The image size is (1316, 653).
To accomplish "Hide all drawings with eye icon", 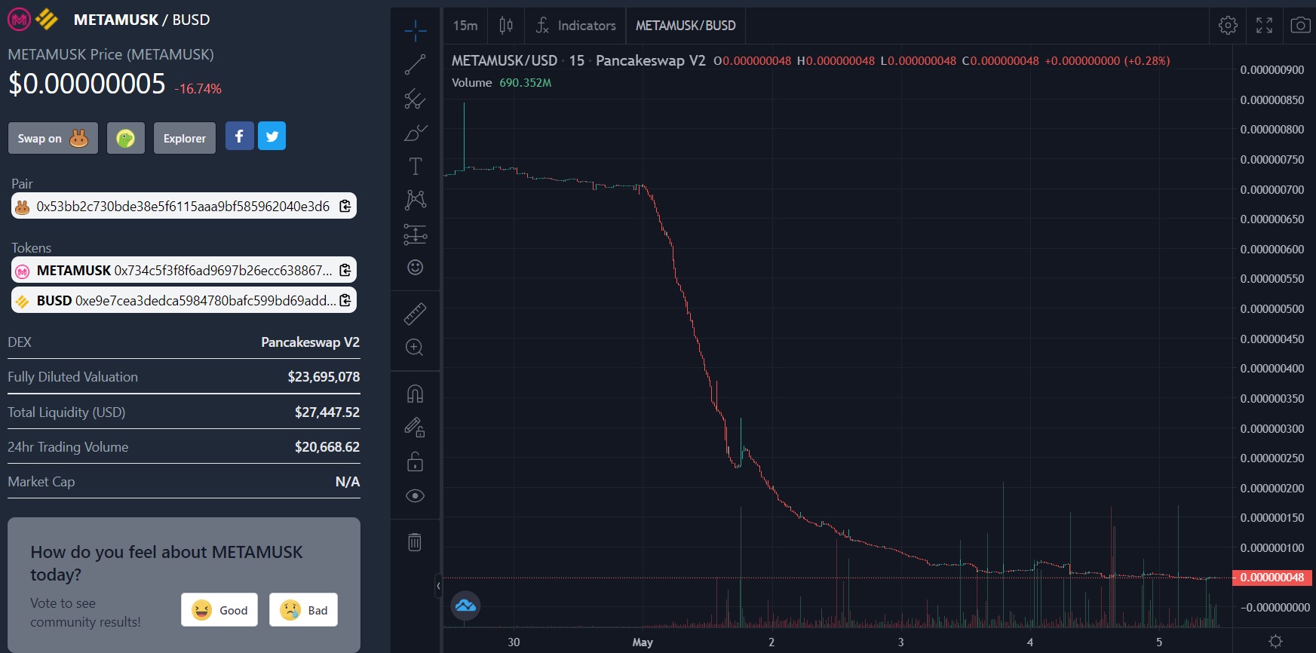I will coord(415,495).
